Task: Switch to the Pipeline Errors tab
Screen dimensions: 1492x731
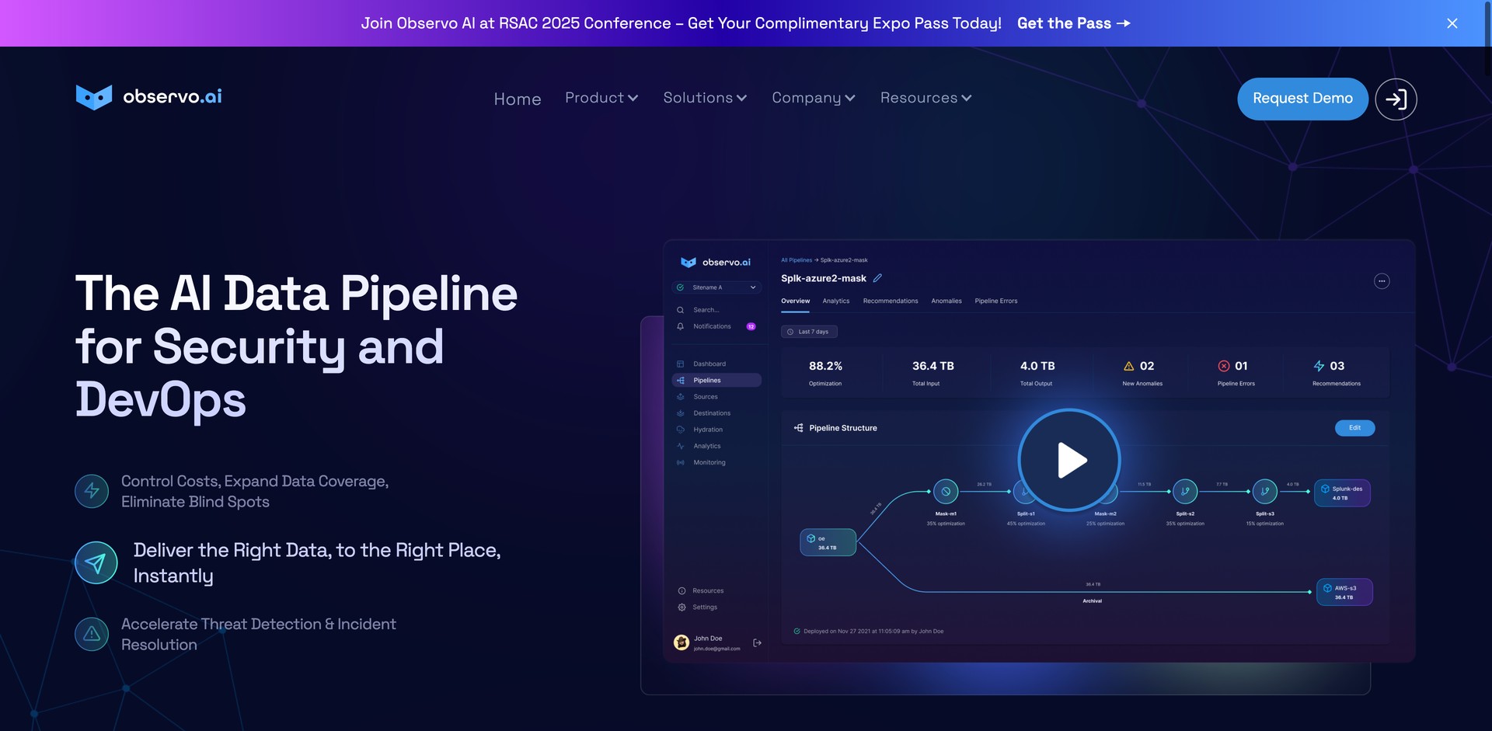Action: click(x=996, y=301)
